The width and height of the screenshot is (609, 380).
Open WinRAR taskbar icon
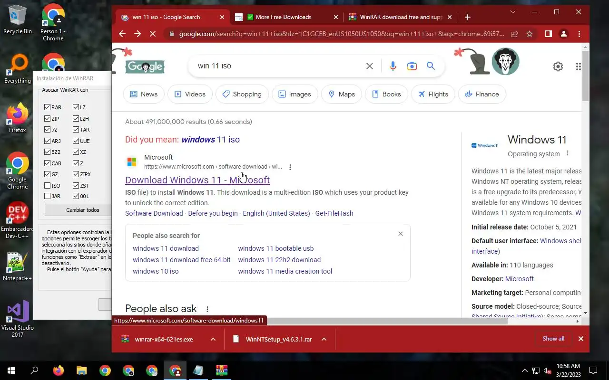point(222,370)
